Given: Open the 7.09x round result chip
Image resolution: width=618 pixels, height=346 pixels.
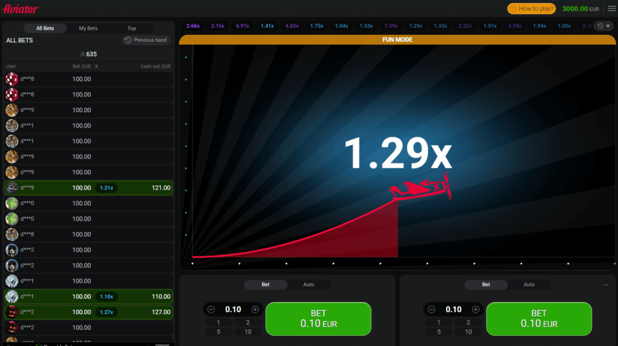Looking at the screenshot, I should pyautogui.click(x=390, y=26).
